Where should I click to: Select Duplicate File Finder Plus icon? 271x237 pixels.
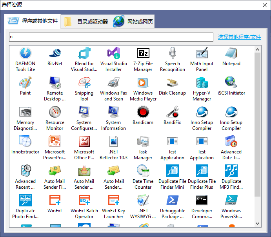(202, 171)
